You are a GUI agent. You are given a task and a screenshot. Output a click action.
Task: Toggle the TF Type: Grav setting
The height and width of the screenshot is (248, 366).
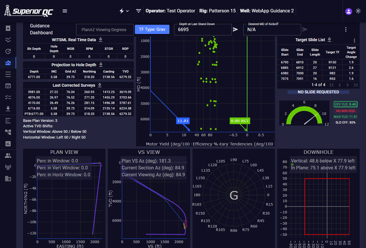pos(152,29)
